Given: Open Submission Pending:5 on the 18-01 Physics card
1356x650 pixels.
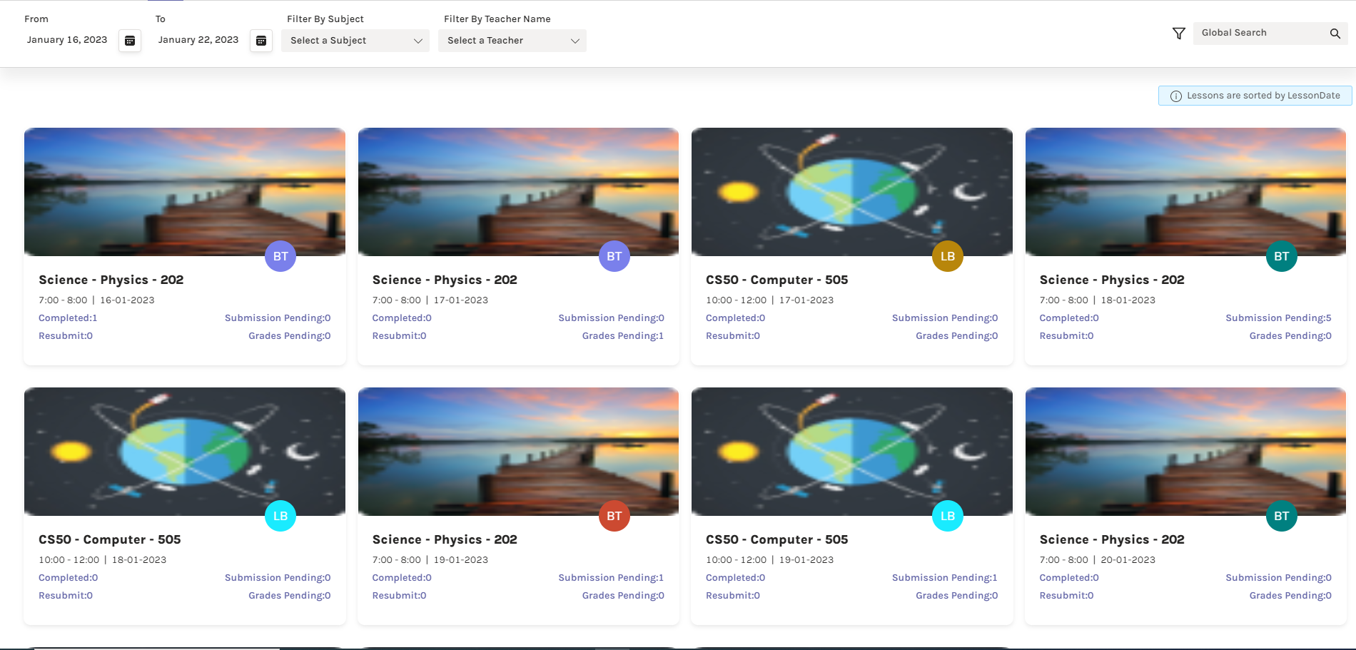Looking at the screenshot, I should tap(1278, 318).
